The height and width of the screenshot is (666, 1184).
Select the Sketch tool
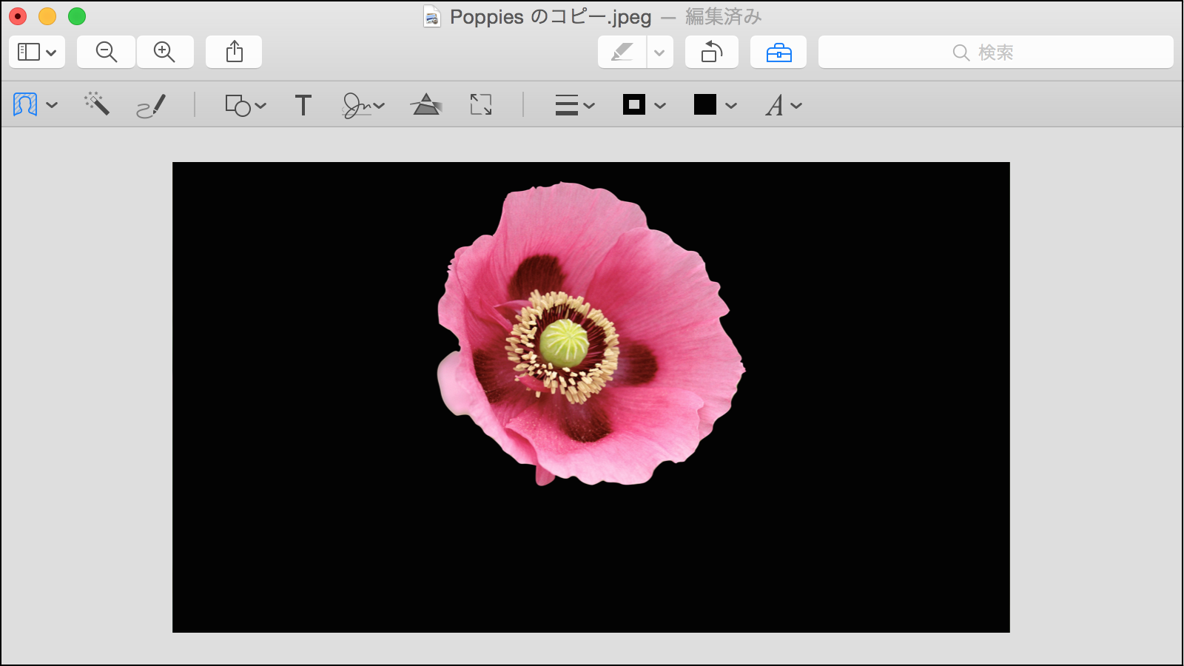150,104
